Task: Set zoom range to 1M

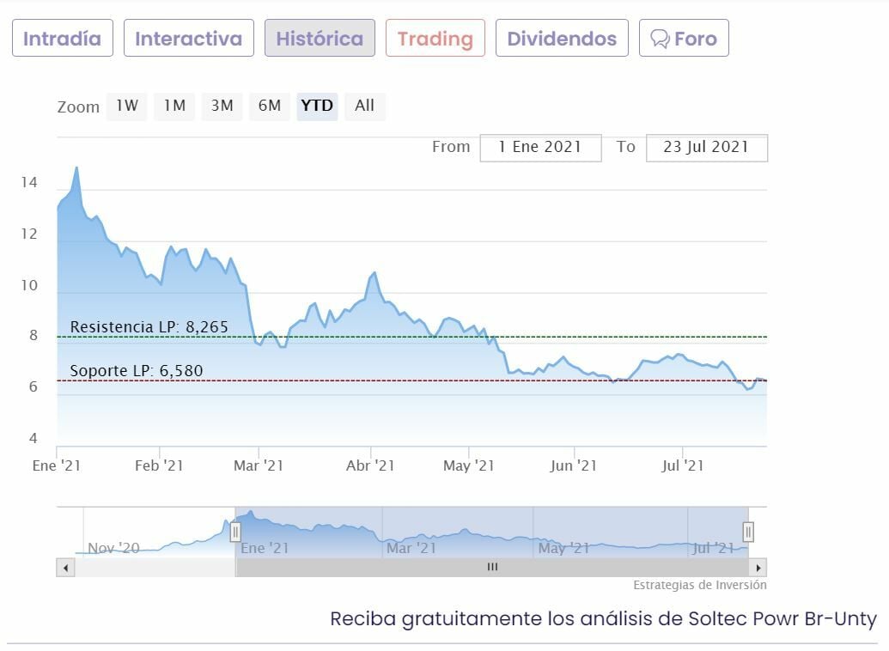Action: click(174, 106)
